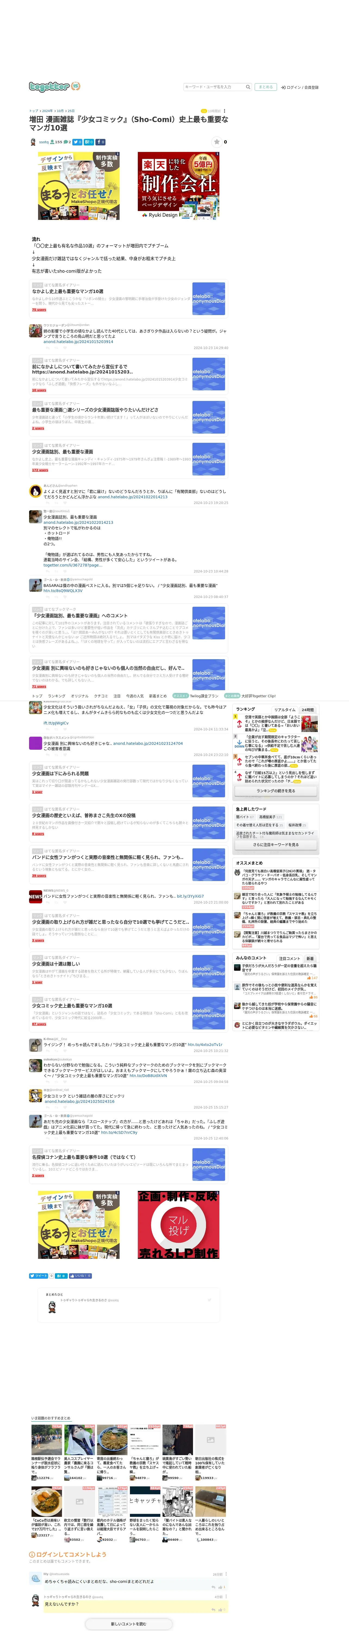Viewport: 349px width, 1631px height.
Task: Open 名探偵コナン史上最も重要な事件10選 link card
Action: [128, 1164]
